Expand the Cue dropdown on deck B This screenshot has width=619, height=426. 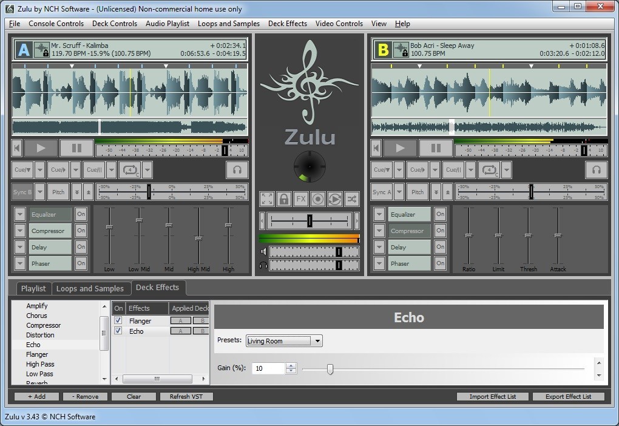coord(400,169)
